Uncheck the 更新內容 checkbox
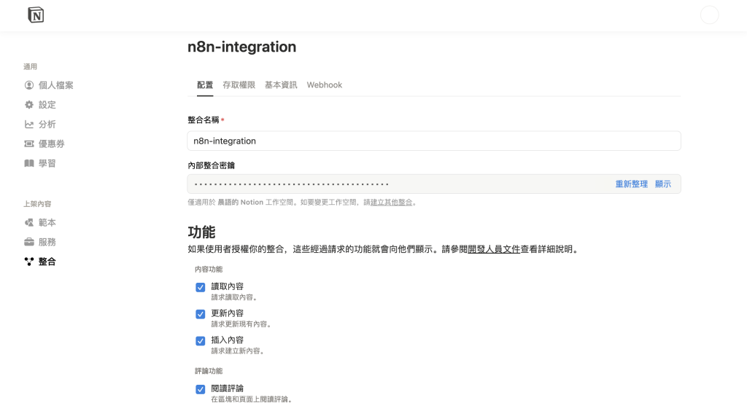 (x=201, y=314)
